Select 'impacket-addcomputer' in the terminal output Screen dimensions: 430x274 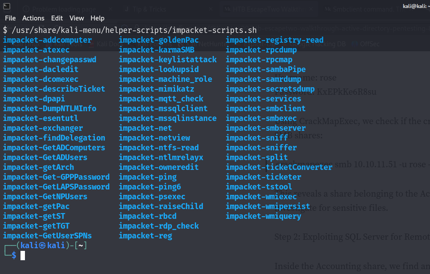point(47,40)
